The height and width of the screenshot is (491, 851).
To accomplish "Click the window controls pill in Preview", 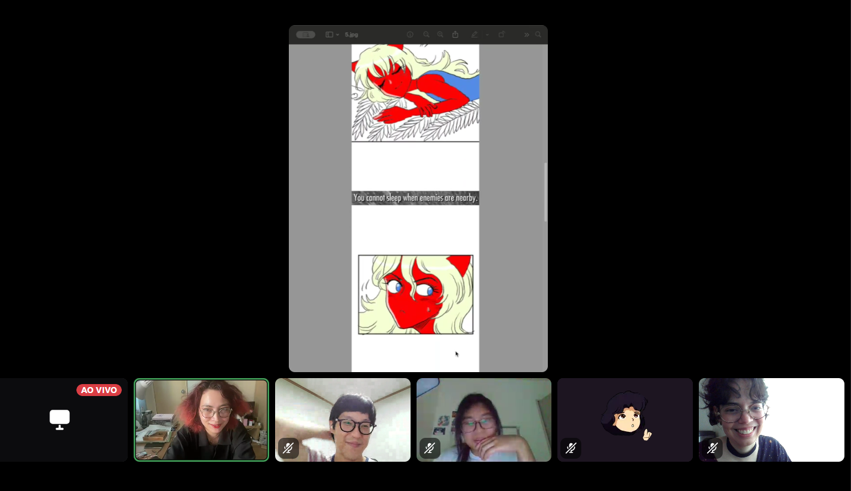I will tap(306, 35).
